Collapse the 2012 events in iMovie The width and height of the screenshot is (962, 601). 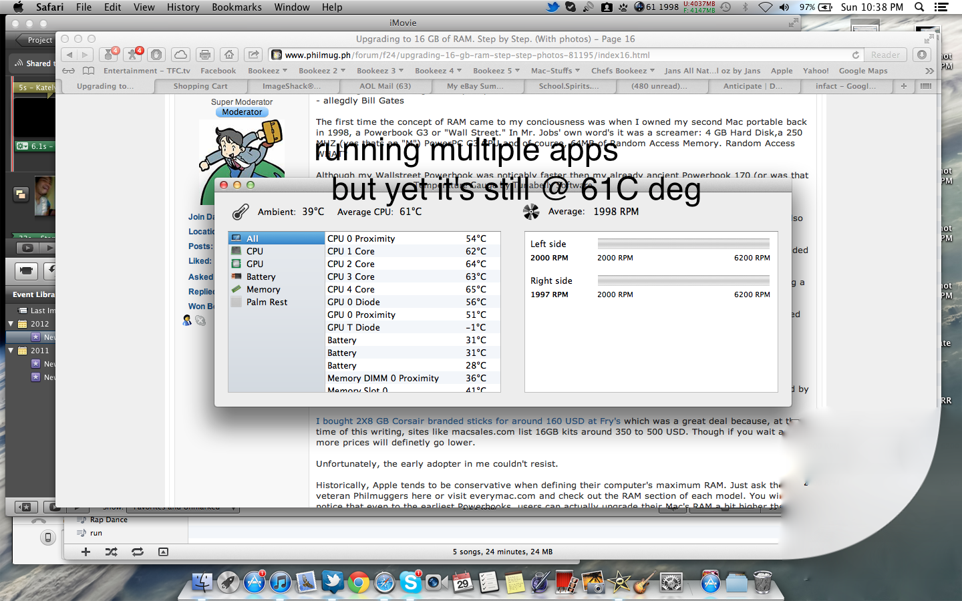tap(11, 324)
